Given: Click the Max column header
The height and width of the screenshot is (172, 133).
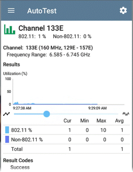Looking at the screenshot, I should [x=101, y=121].
